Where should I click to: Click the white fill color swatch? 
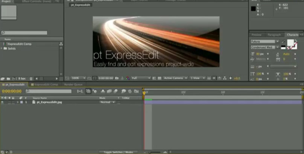290,43
